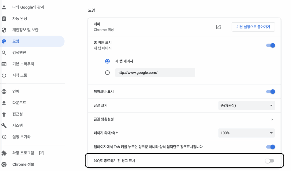Click 기본 설정으로 돌아가기 button
Viewport: 291px width, 171px height.
[x=253, y=27]
